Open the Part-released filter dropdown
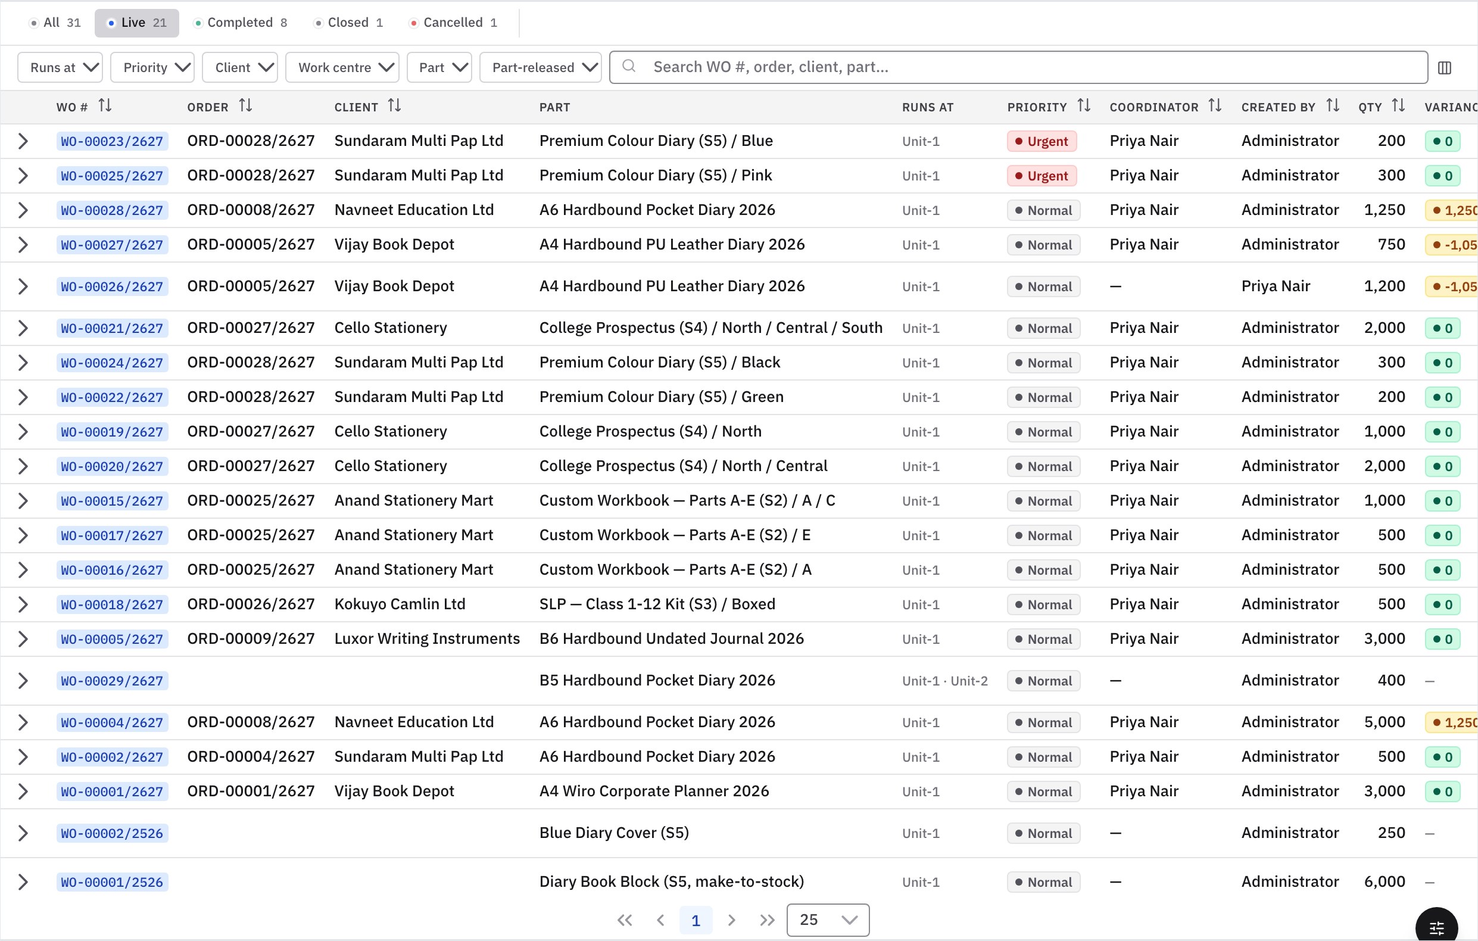 coord(540,67)
